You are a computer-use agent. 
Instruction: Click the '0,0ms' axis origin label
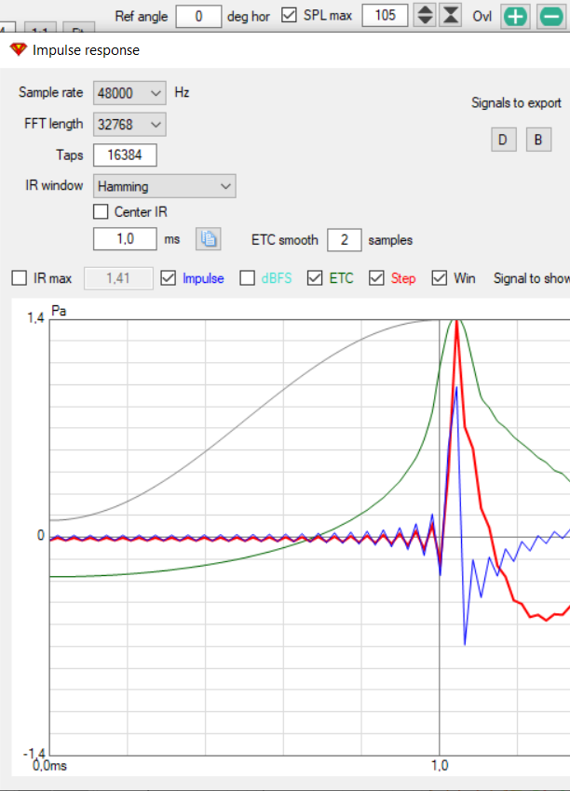tap(49, 765)
